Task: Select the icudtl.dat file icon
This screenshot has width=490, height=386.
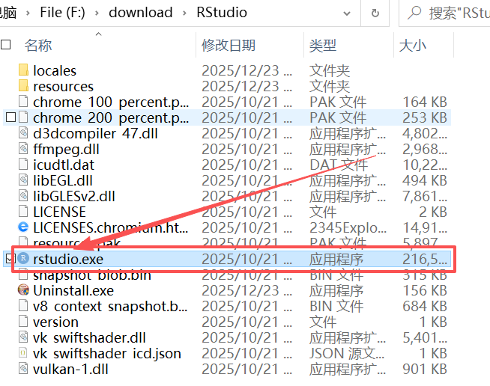Action: 23,164
